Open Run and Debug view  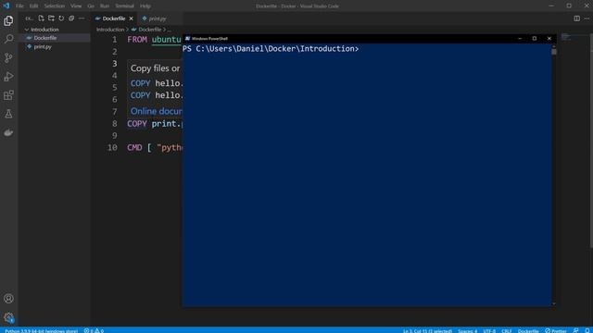(8, 76)
